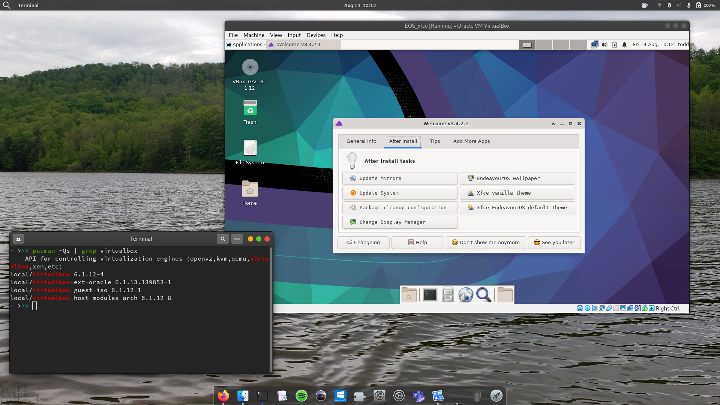
Task: Switch to the General Info tab
Action: (361, 141)
